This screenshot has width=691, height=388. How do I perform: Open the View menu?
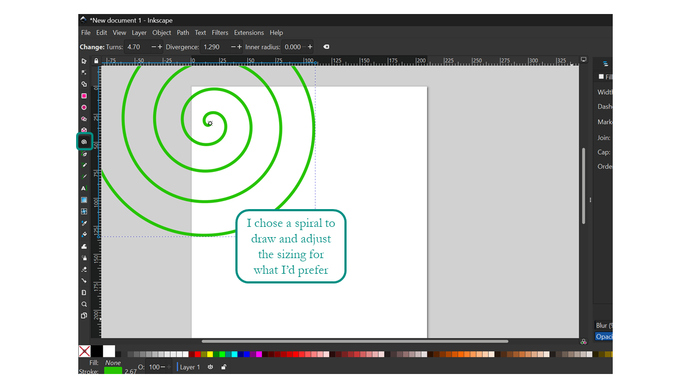119,32
